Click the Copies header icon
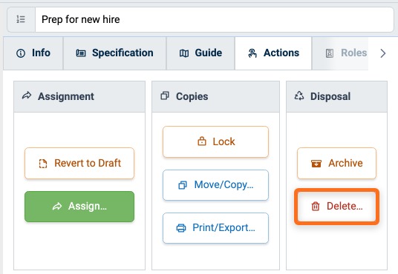This screenshot has width=398, height=274. point(165,96)
